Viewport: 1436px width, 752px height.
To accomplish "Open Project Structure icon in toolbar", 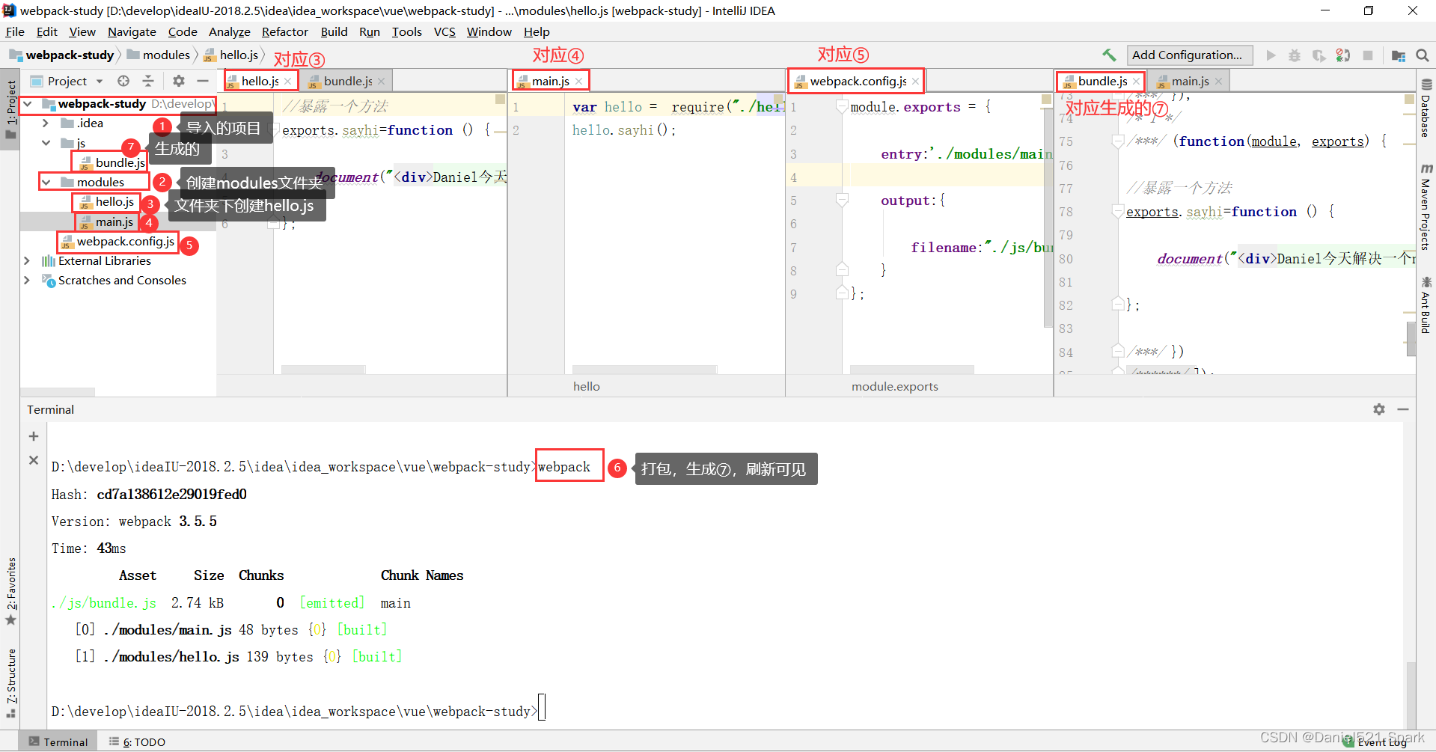I will click(1398, 55).
